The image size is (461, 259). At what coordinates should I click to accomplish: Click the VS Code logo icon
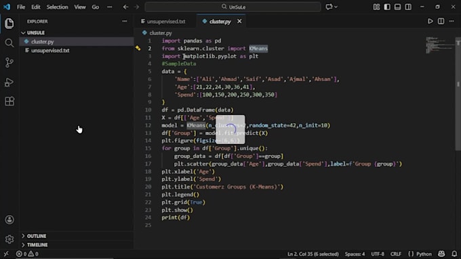tap(7, 7)
